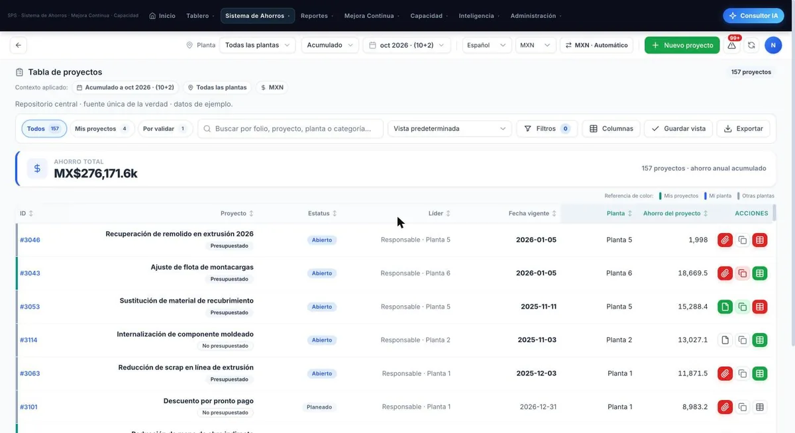The height and width of the screenshot is (433, 795).
Task: Open the red spreadsheet icon for #3046
Action: coord(760,240)
